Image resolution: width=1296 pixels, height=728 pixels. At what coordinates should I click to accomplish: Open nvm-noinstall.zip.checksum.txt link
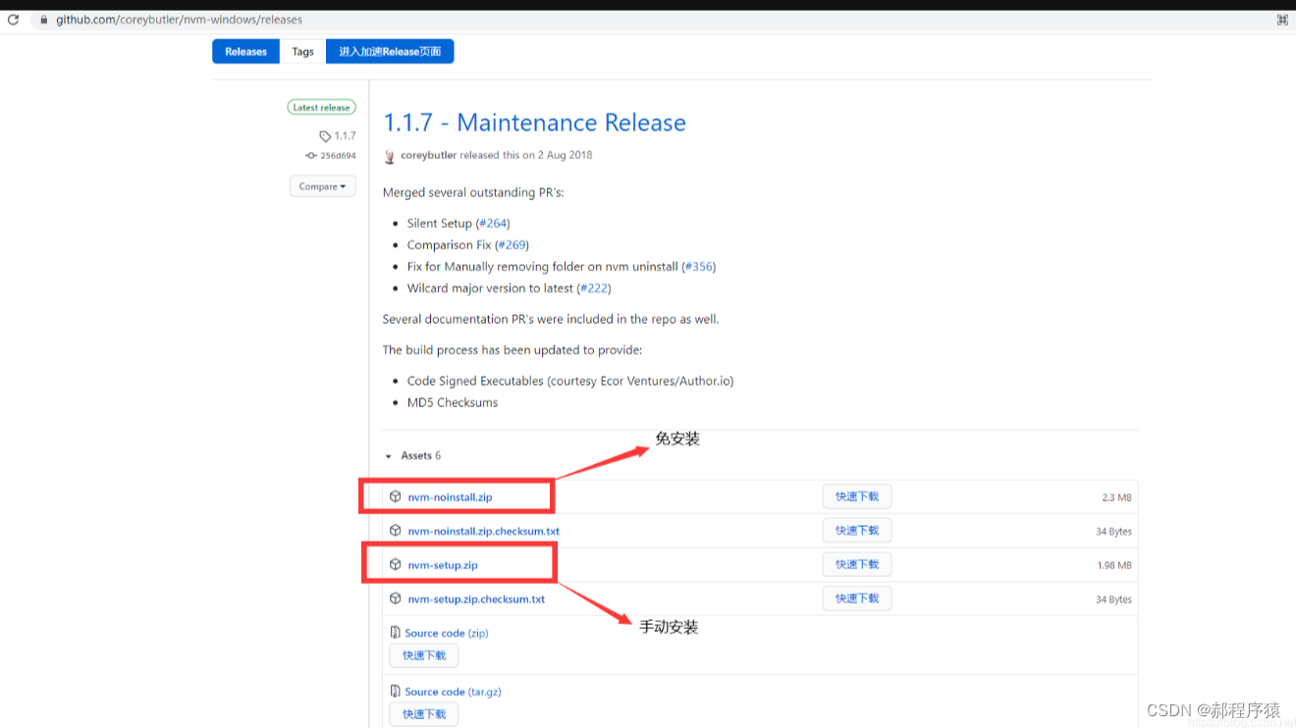(483, 532)
